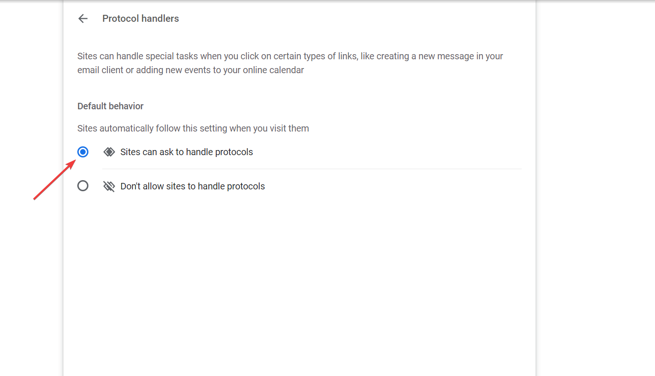The width and height of the screenshot is (655, 376).
Task: Click the red arrow annotation pointing to the radio
Action: (x=55, y=180)
